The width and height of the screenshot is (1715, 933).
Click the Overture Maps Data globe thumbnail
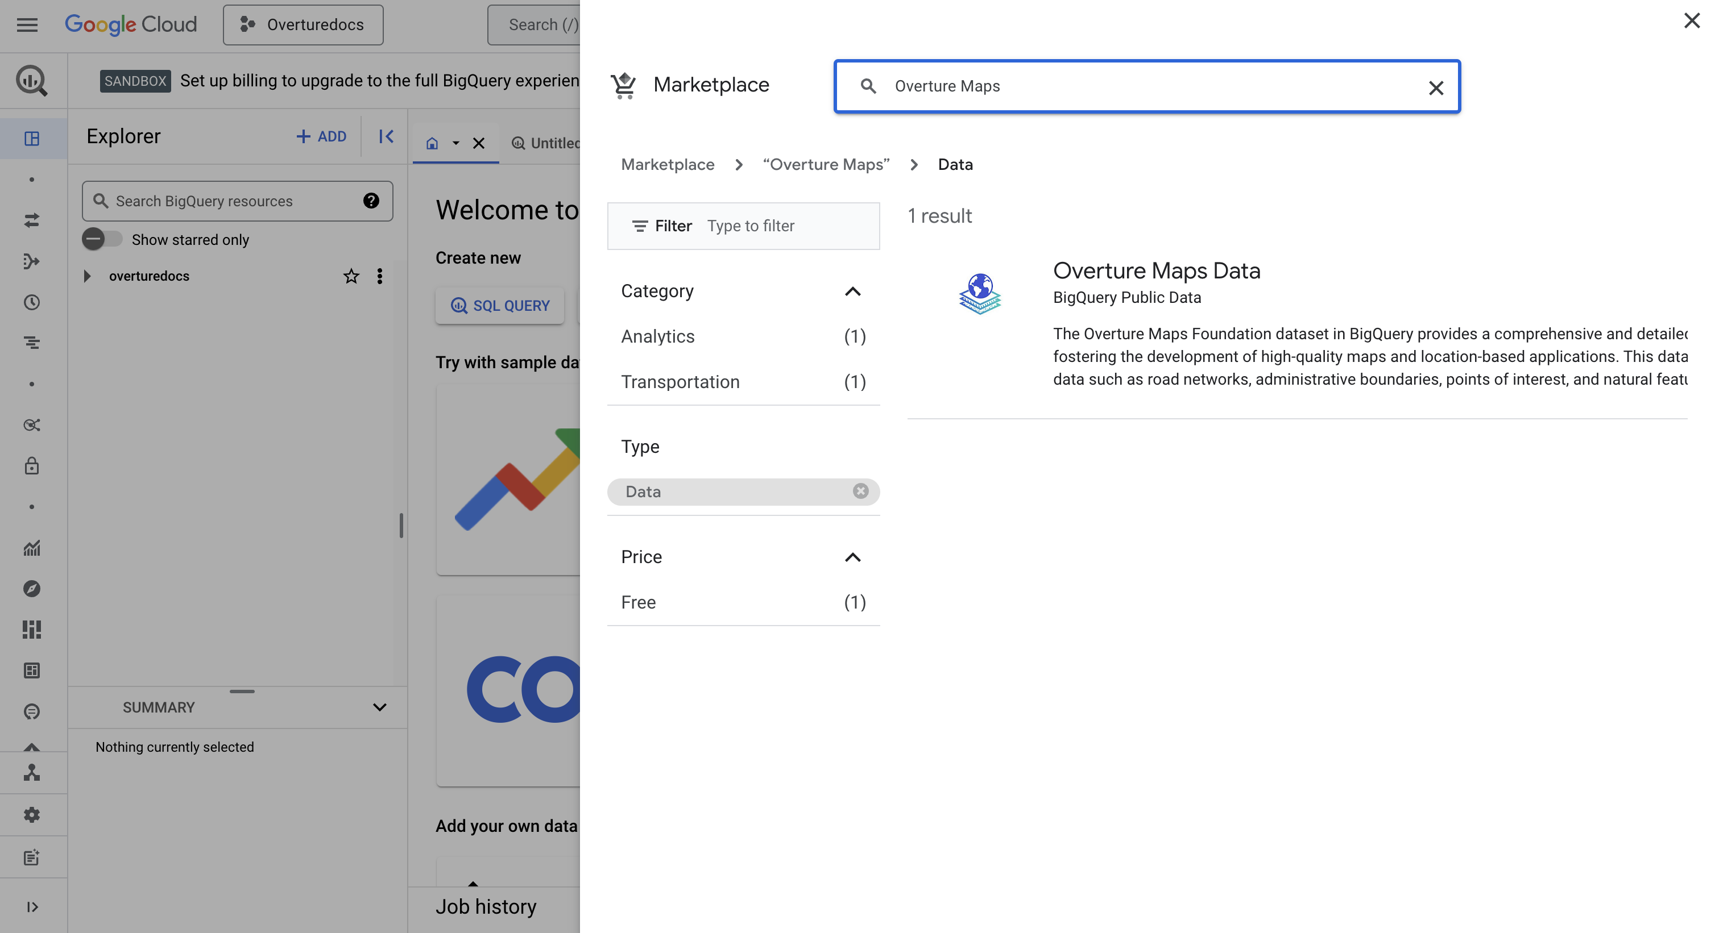point(980,293)
